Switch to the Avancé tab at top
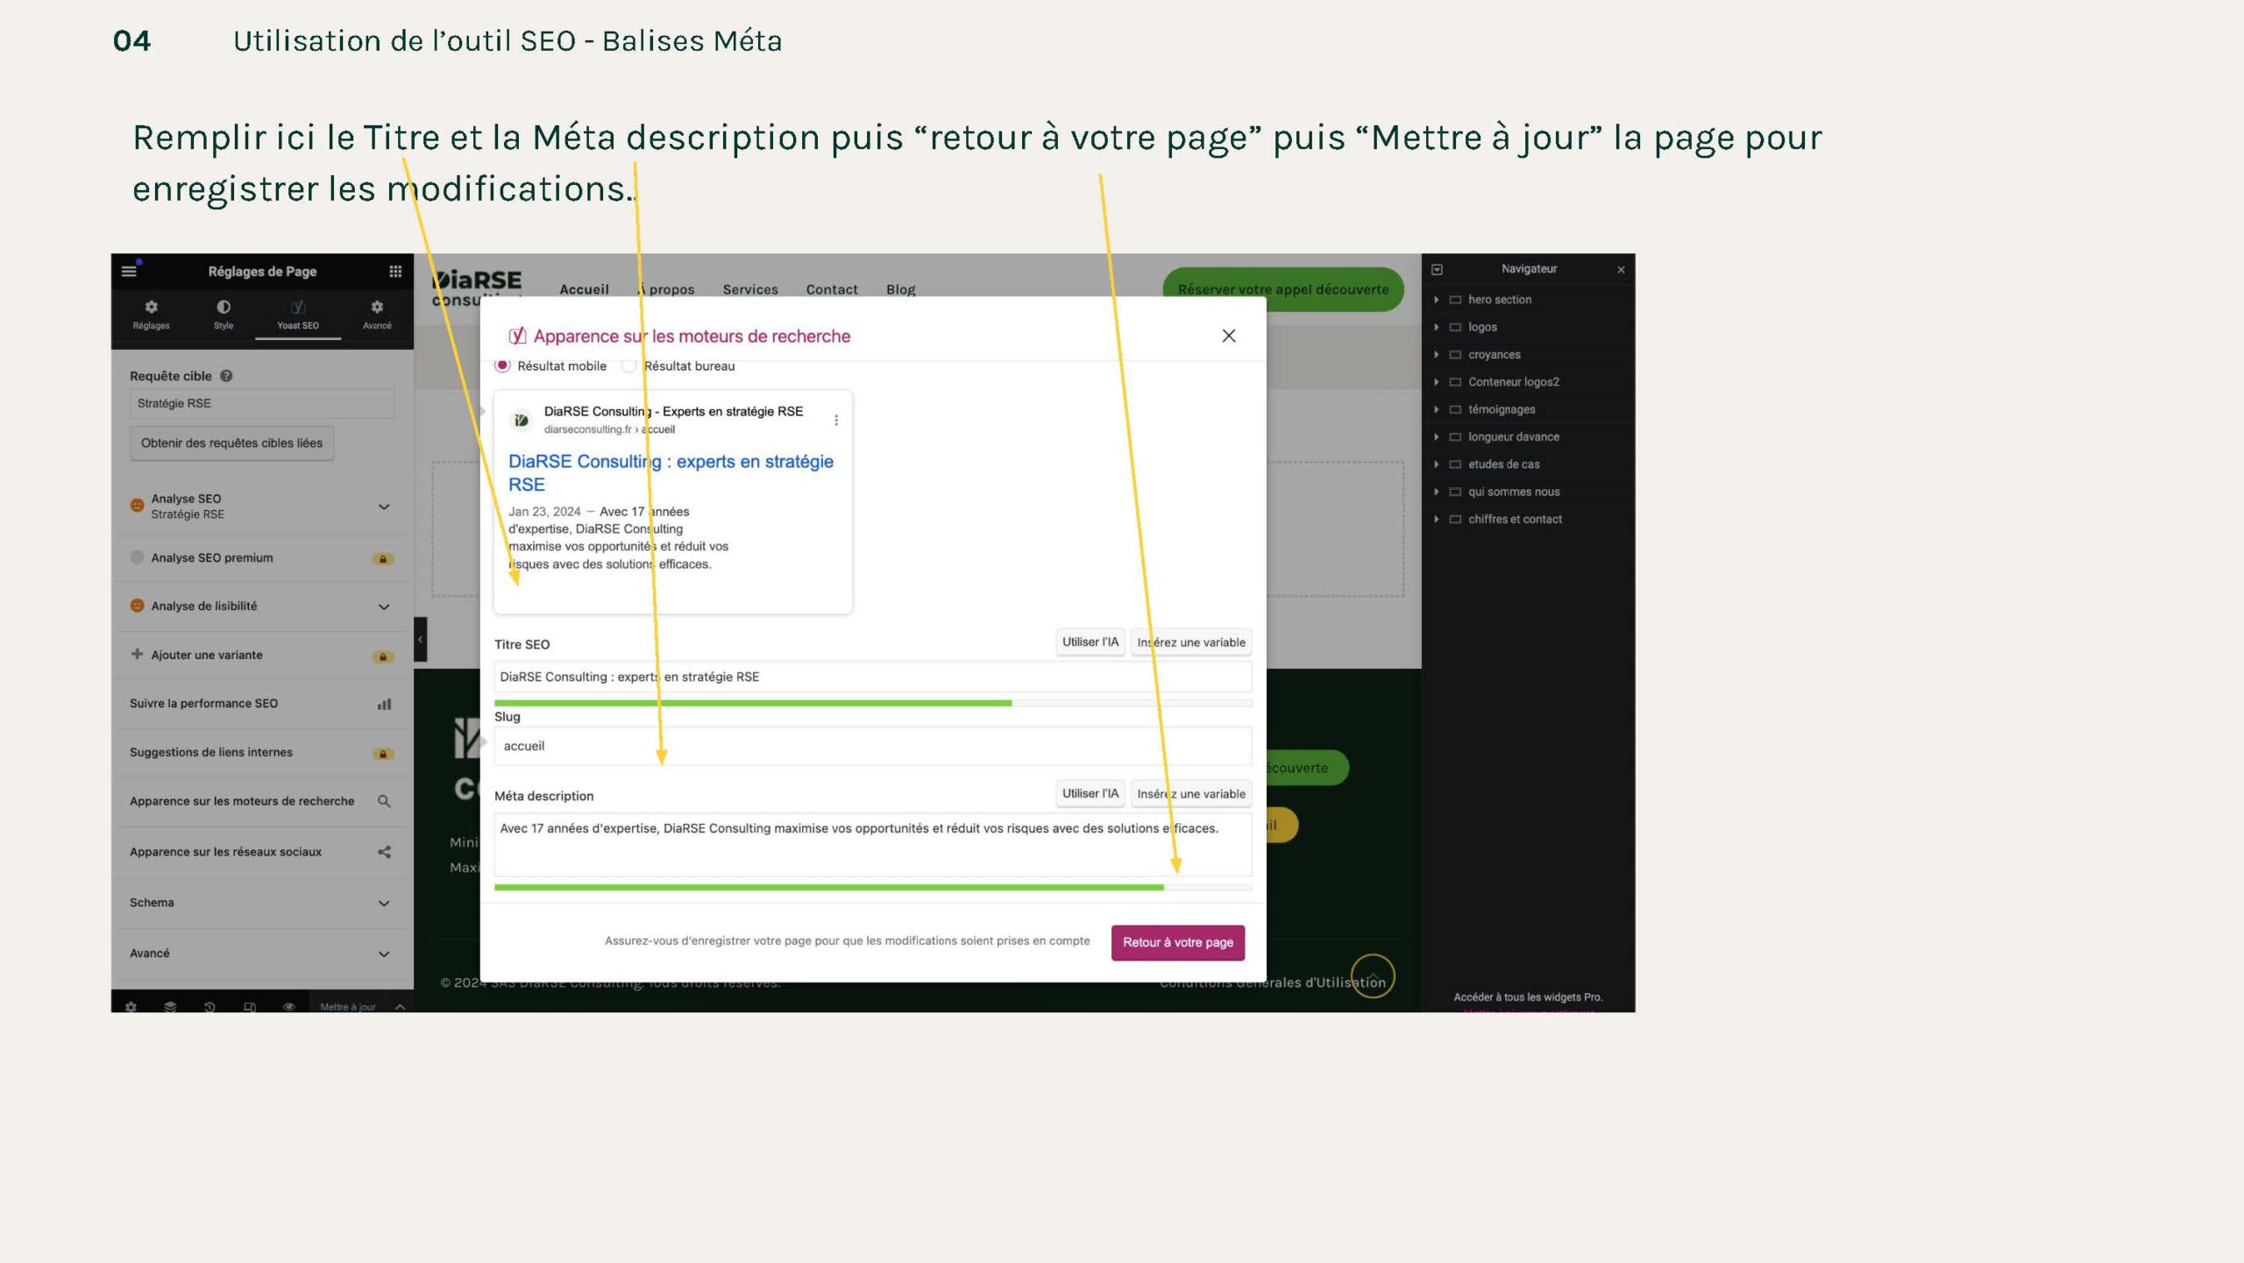The width and height of the screenshot is (2244, 1263). (x=377, y=315)
